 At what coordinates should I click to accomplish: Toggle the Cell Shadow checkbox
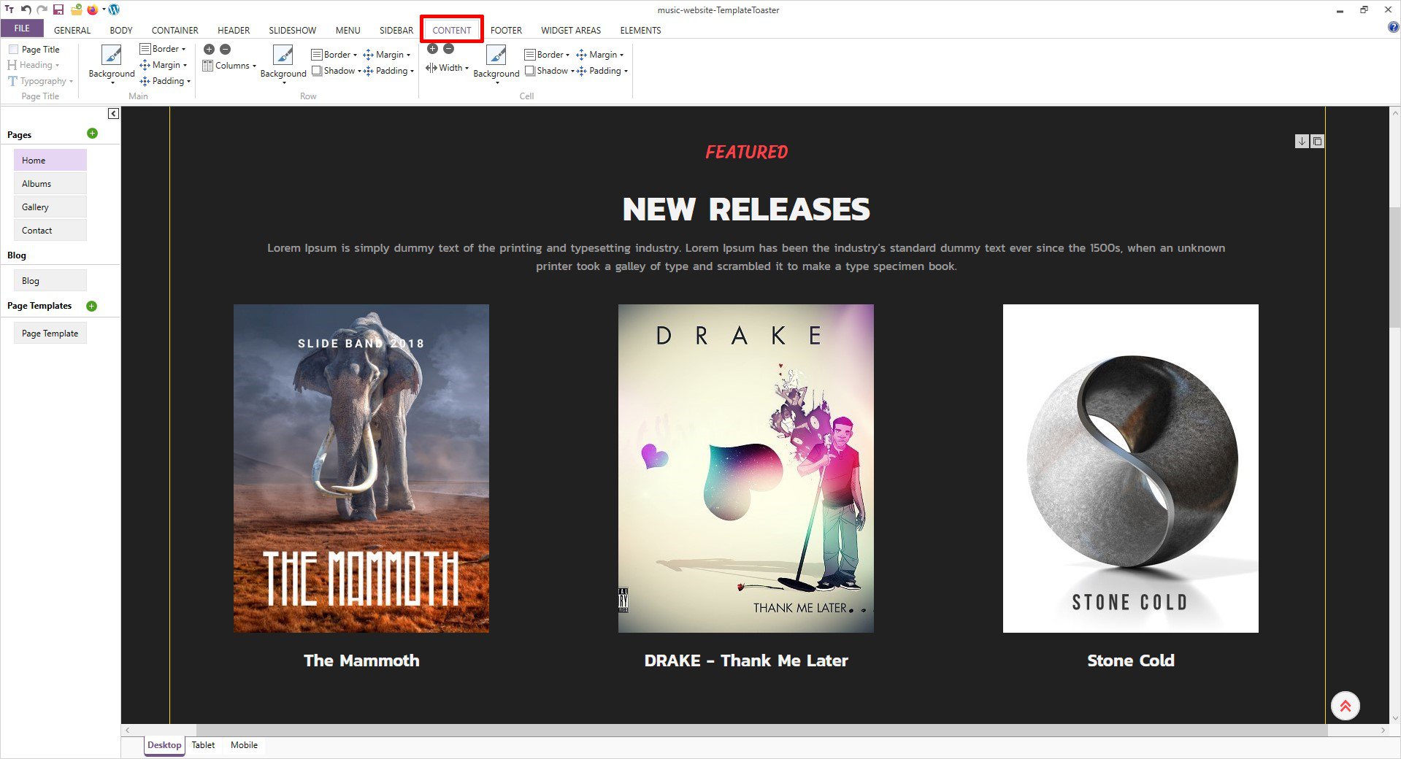point(530,71)
